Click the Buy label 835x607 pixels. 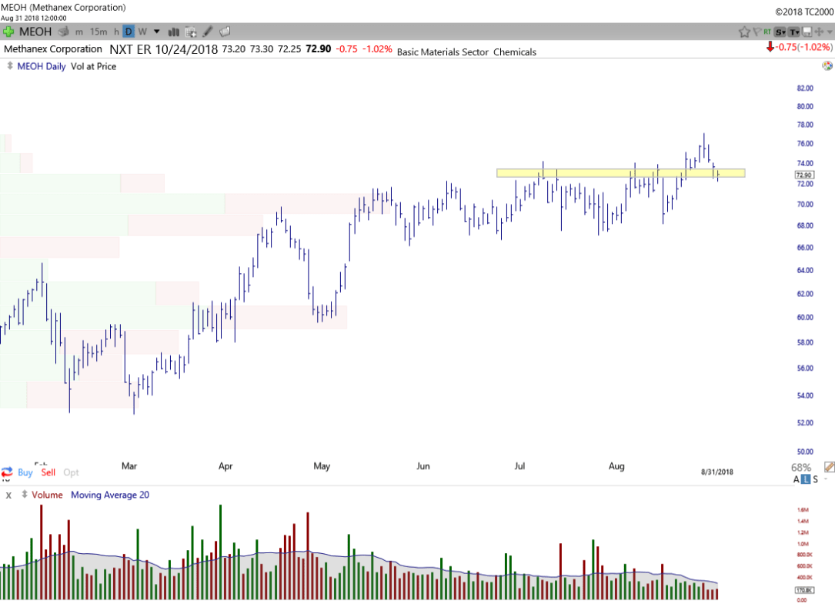[x=25, y=472]
